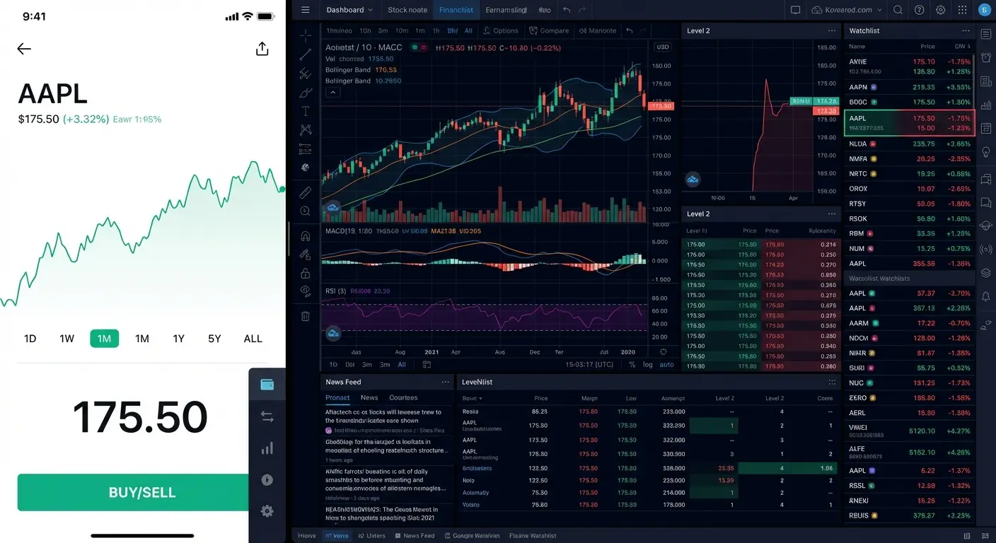996x543 pixels.
Task: Switch to the Financial tab
Action: (x=456, y=10)
